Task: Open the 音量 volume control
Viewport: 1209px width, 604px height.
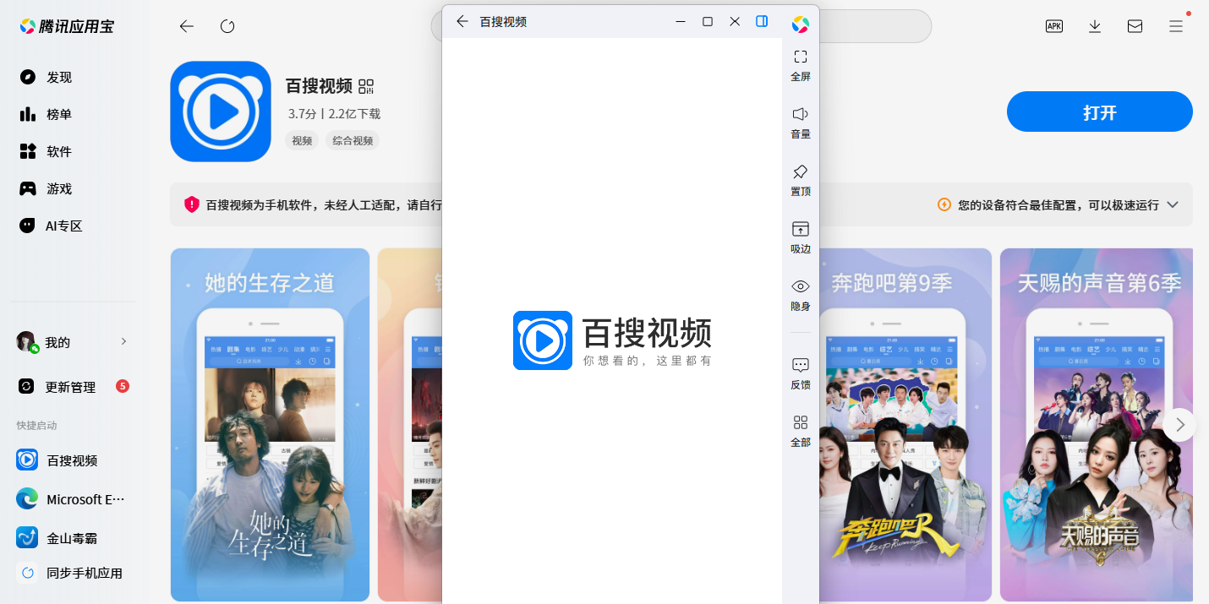Action: [x=801, y=122]
